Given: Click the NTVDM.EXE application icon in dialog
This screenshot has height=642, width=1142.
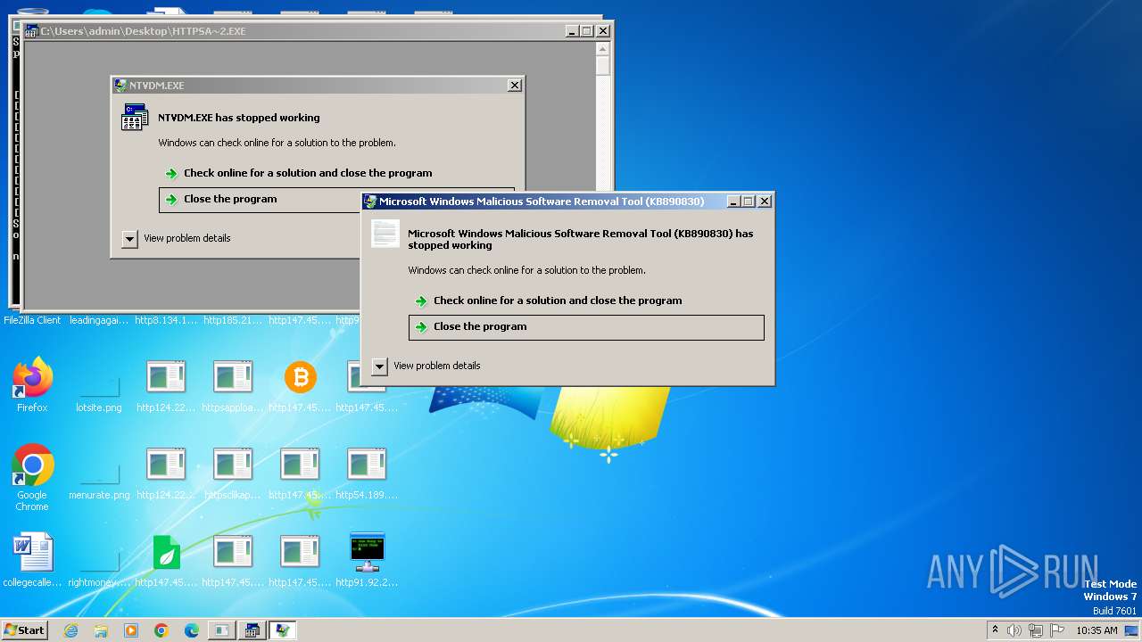Looking at the screenshot, I should click(x=135, y=117).
